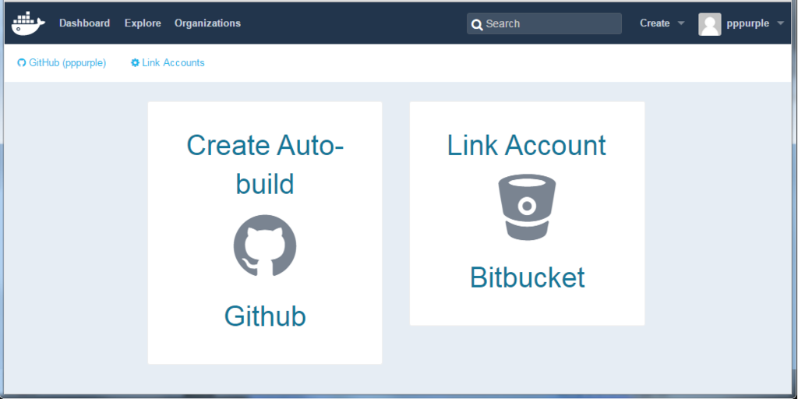Expand the Create dropdown menu
Viewport: 798px width, 399px height.
[x=662, y=23]
